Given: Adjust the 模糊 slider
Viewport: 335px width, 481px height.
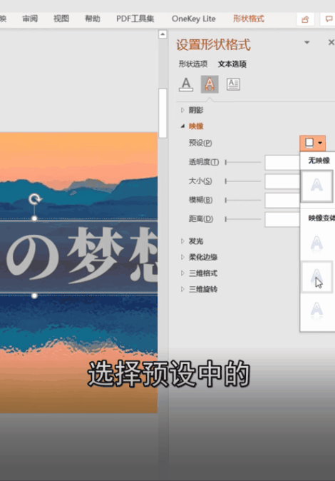Looking at the screenshot, I should pos(243,200).
